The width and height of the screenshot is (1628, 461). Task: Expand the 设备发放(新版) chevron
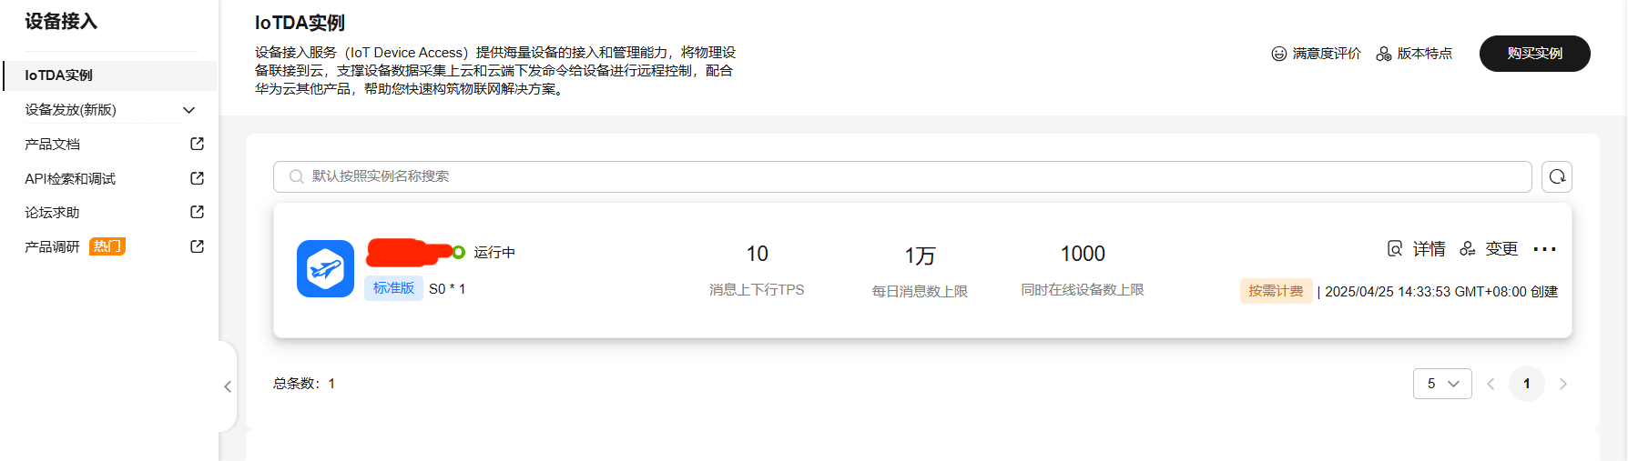(188, 110)
